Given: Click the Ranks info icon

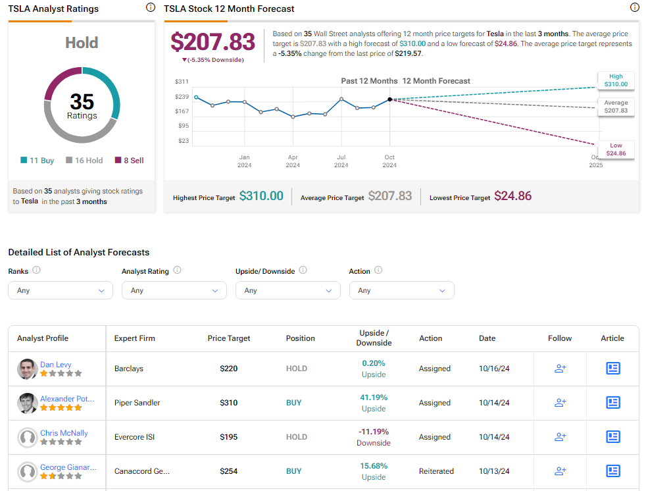Looking at the screenshot, I should click(x=36, y=270).
